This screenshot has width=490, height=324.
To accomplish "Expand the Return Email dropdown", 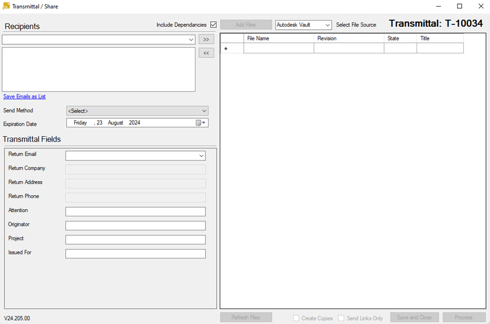I will click(x=135, y=156).
